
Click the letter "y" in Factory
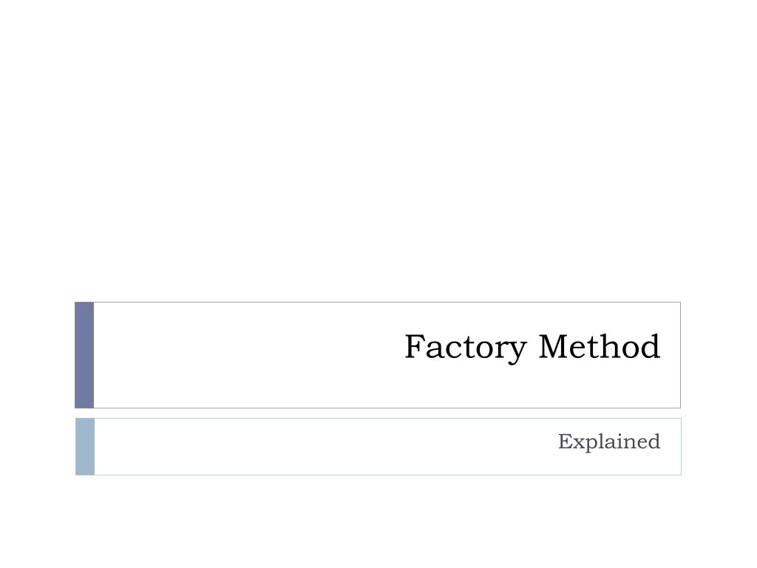[516, 353]
